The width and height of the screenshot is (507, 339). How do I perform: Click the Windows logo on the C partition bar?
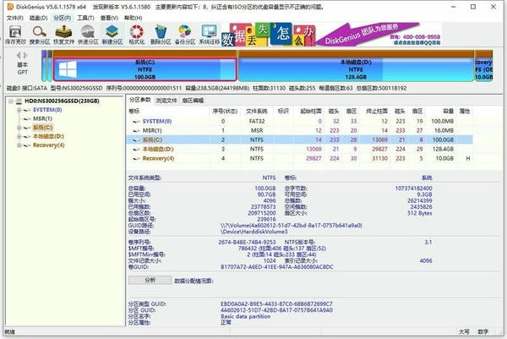(x=68, y=69)
